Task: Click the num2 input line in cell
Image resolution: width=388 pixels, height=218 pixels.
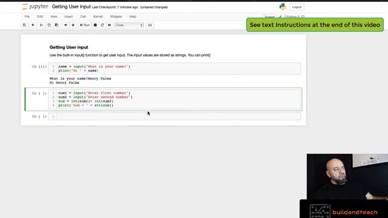Action: pos(95,97)
